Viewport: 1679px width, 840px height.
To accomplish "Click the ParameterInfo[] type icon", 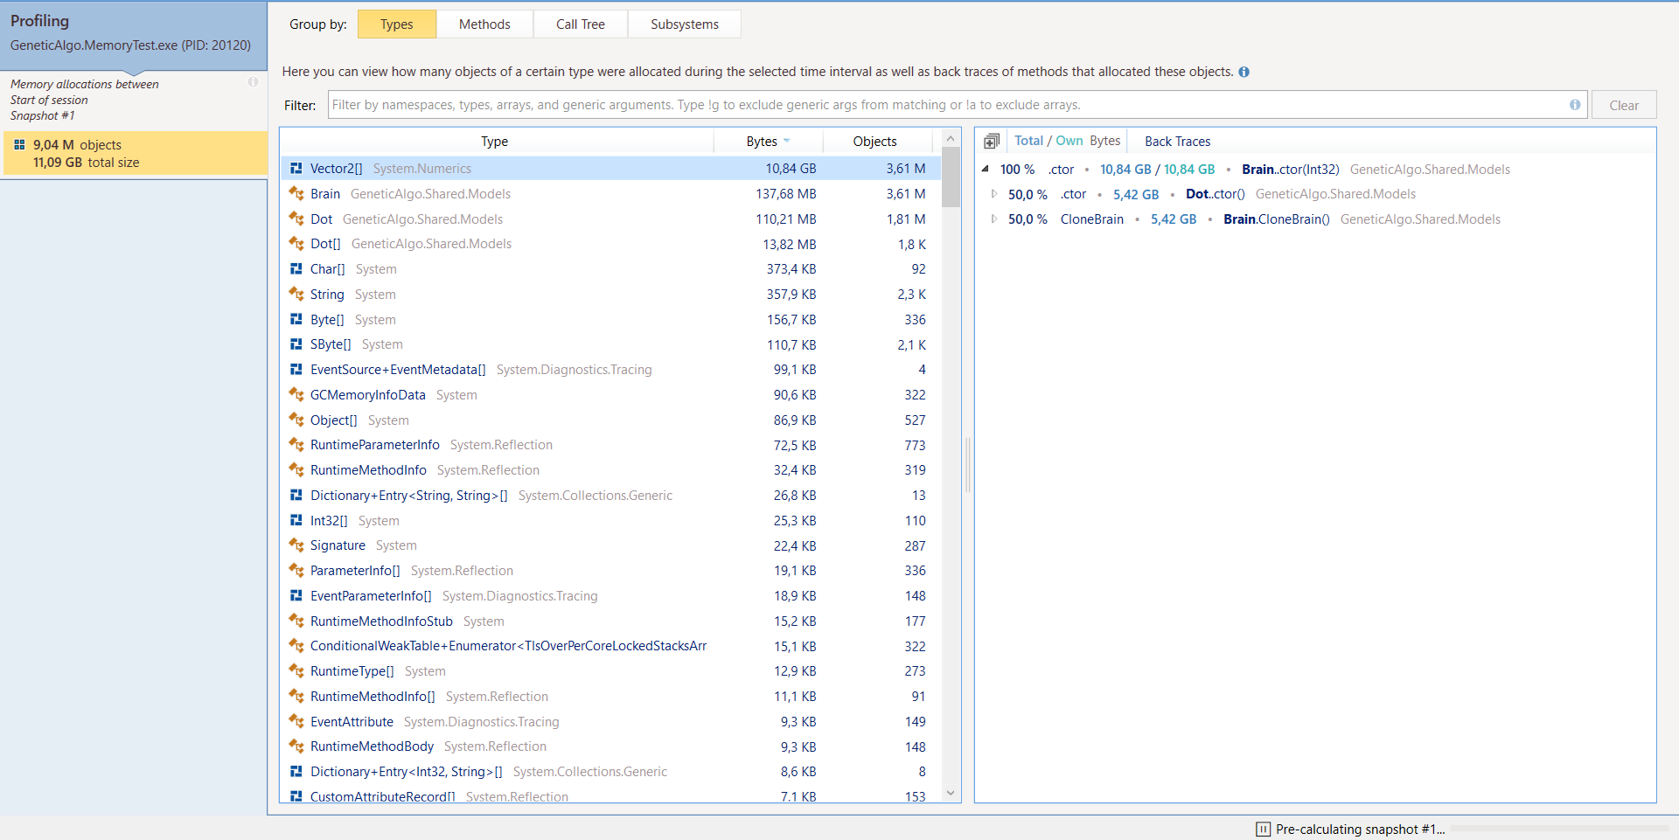I will 296,571.
